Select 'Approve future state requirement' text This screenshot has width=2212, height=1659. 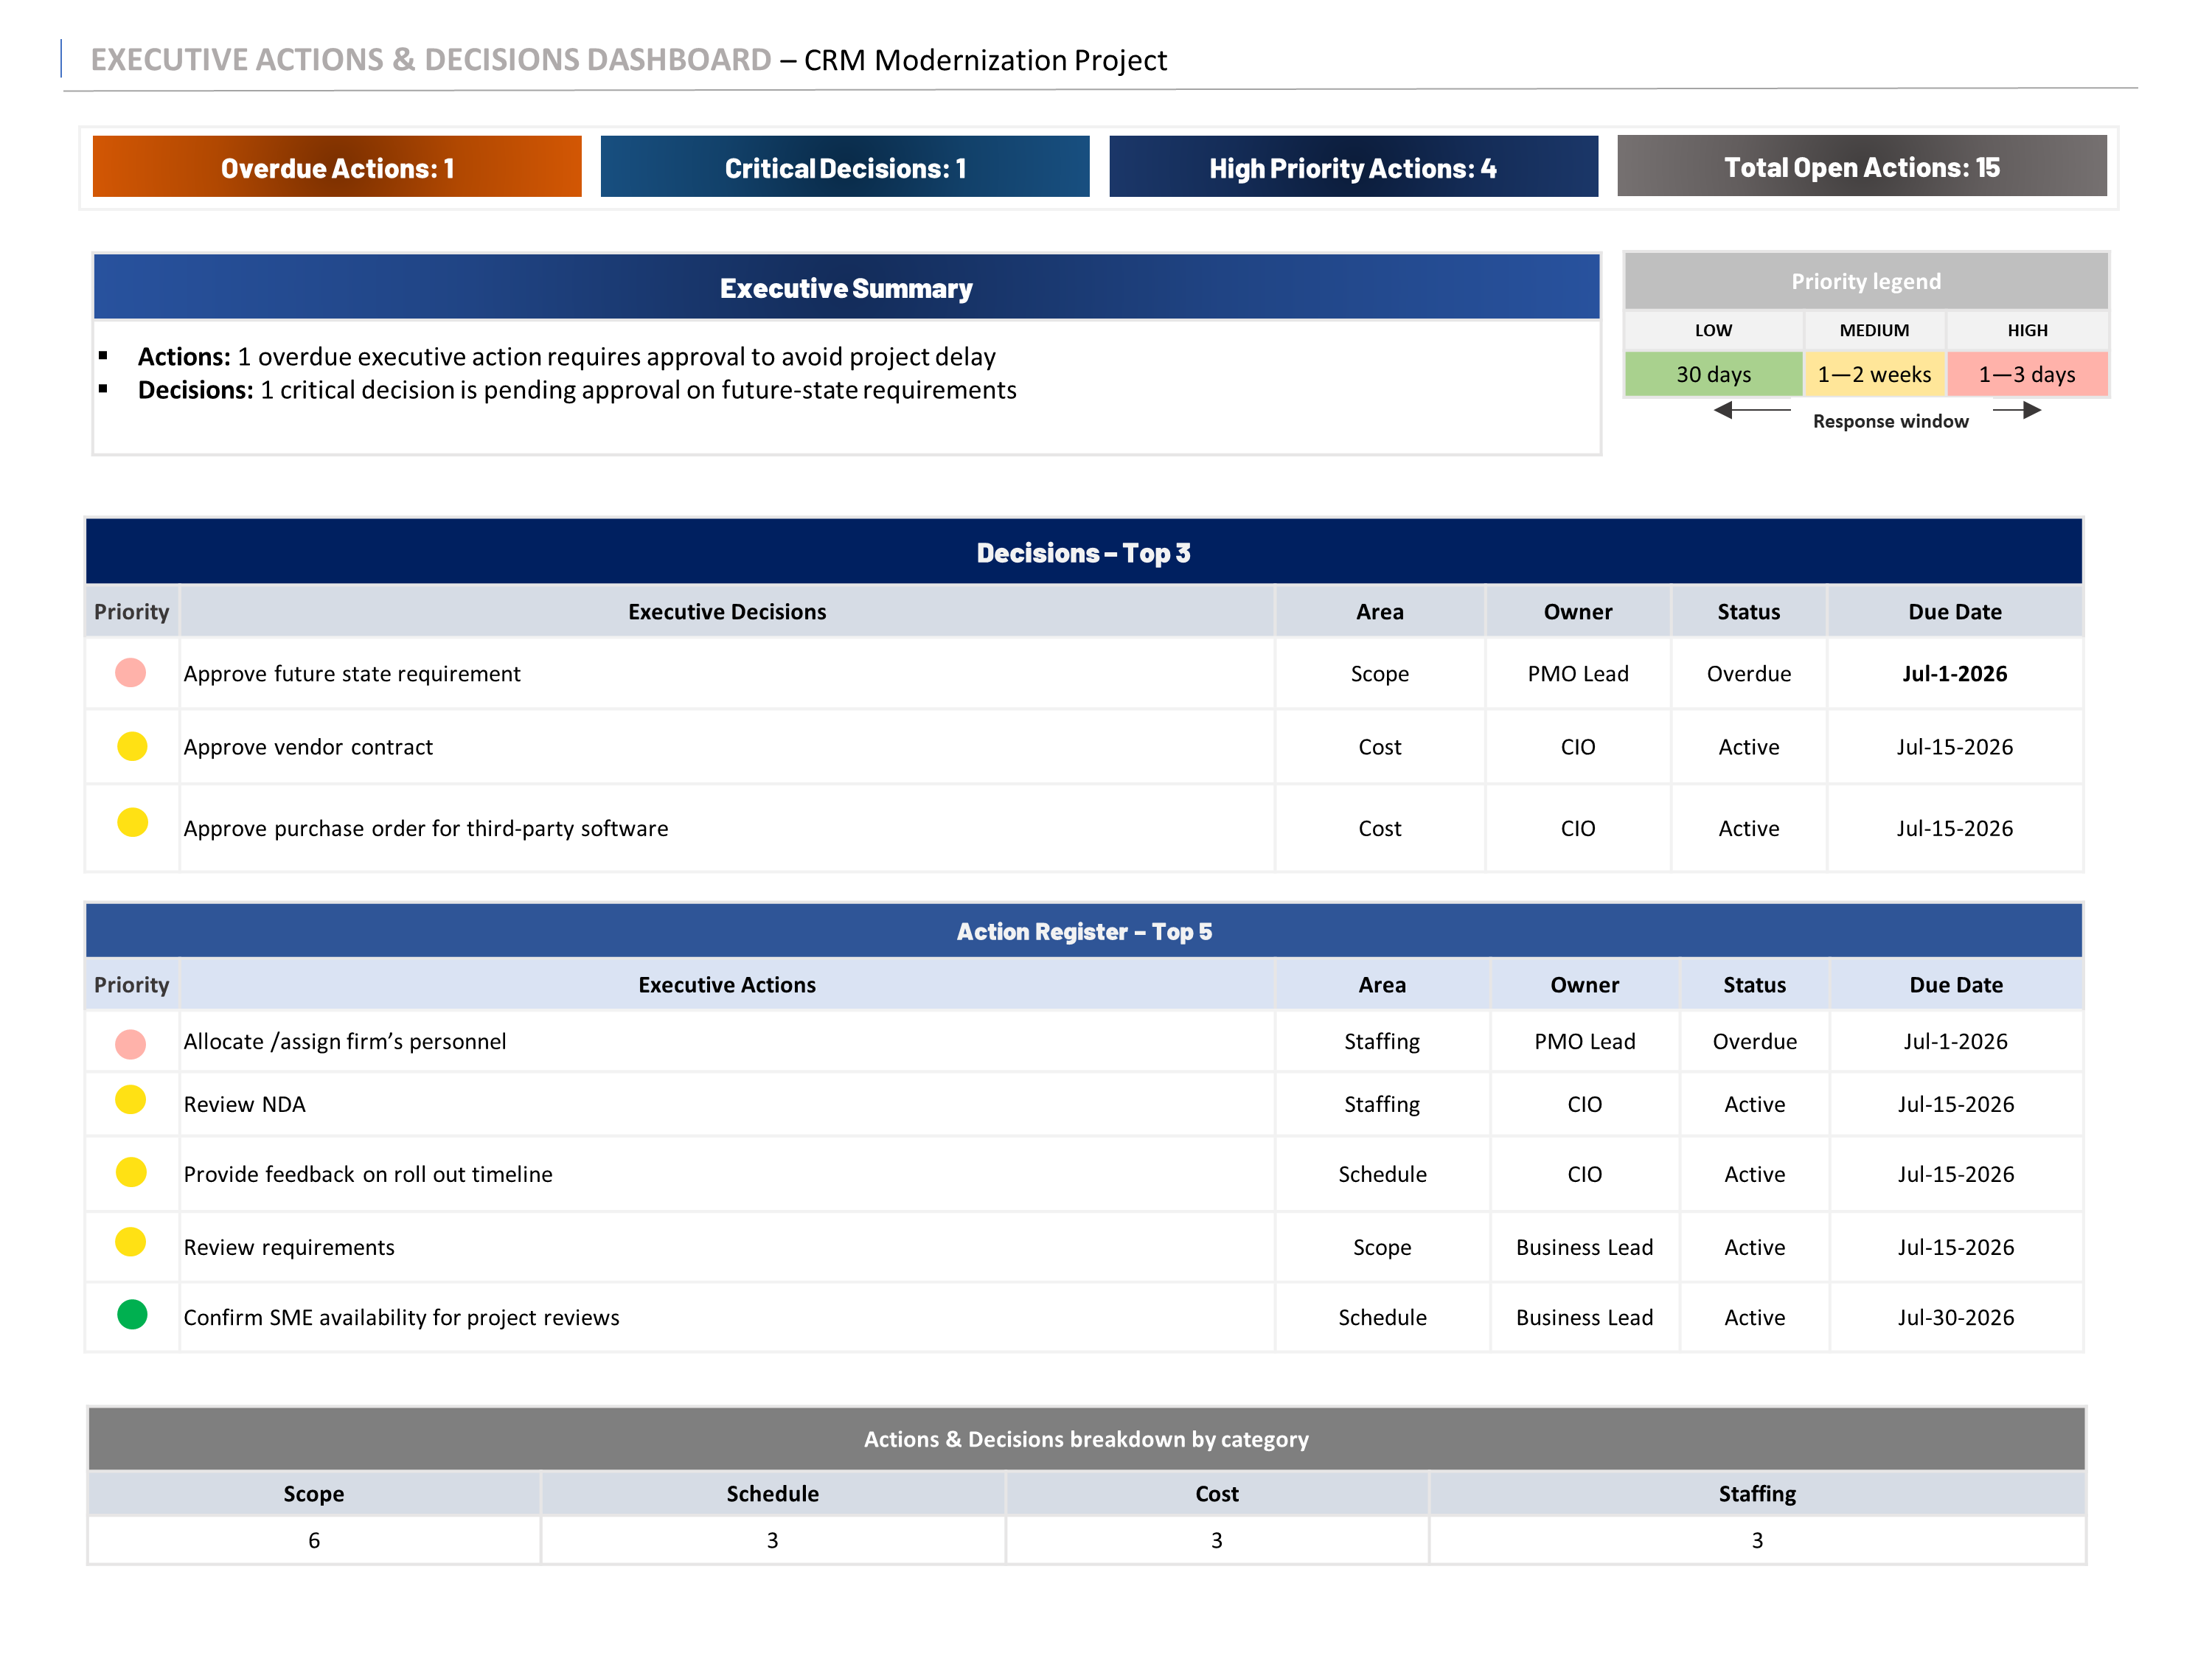coord(352,674)
